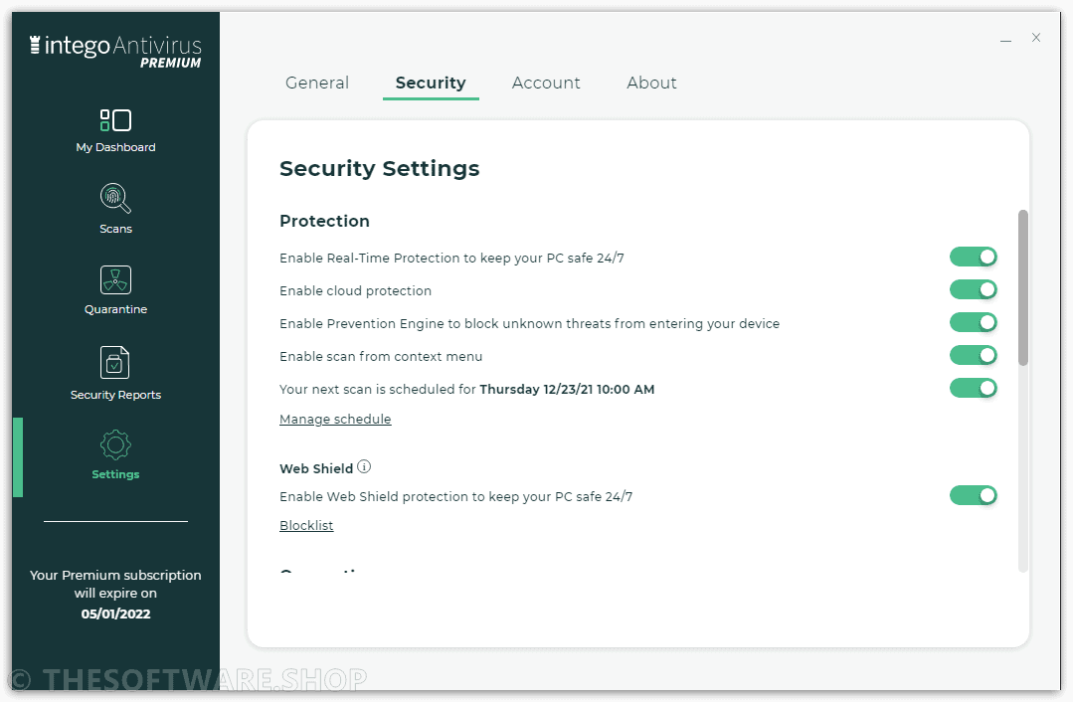The height and width of the screenshot is (702, 1073).
Task: Click the Web Shield protection description
Action: pos(455,497)
